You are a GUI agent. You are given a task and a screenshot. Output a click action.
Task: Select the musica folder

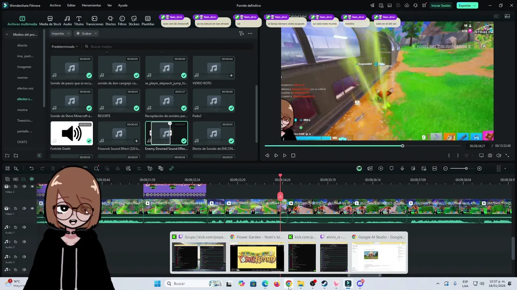click(x=22, y=110)
